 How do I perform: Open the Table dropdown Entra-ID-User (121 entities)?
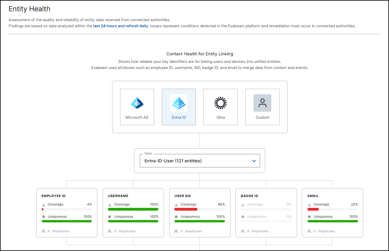[200, 160]
